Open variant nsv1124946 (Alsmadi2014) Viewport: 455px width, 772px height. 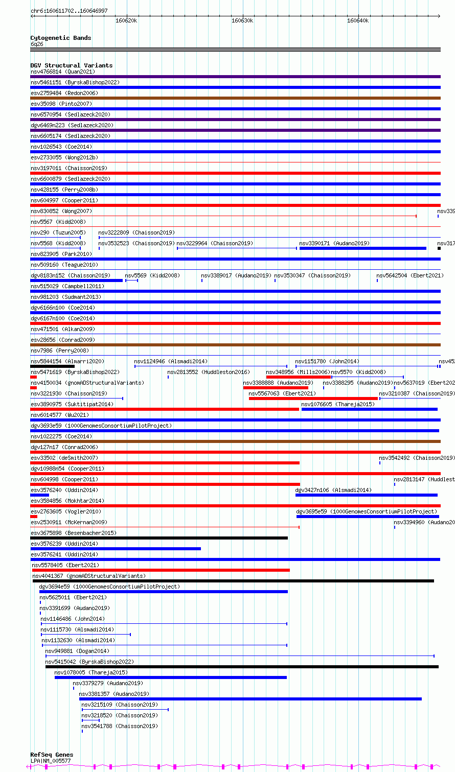(171, 361)
